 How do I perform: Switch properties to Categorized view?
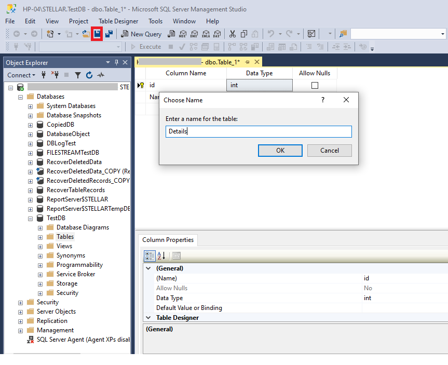pyautogui.click(x=150, y=256)
